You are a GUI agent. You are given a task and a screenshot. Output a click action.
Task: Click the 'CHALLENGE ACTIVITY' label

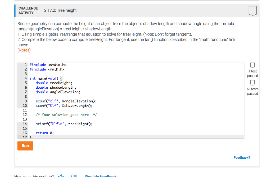[x=28, y=11]
